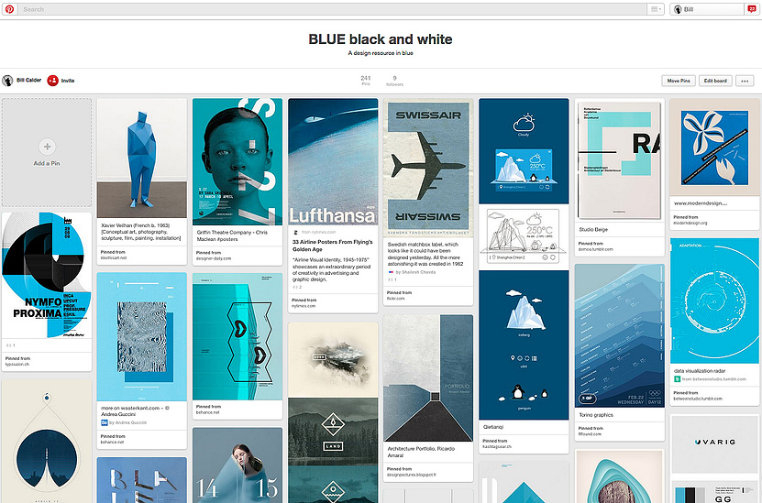Click the from betweenstudio.tumblr.com attribution icon

pyautogui.click(x=677, y=378)
